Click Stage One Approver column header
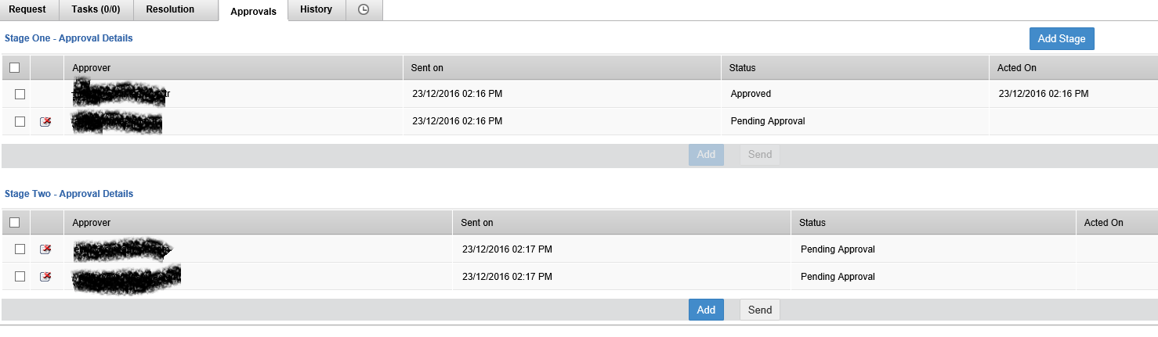1158x337 pixels. pyautogui.click(x=91, y=68)
